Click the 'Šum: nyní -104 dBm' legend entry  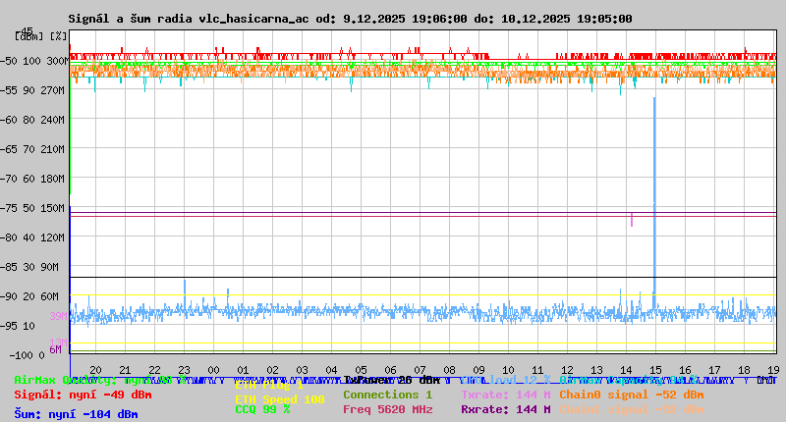click(76, 414)
